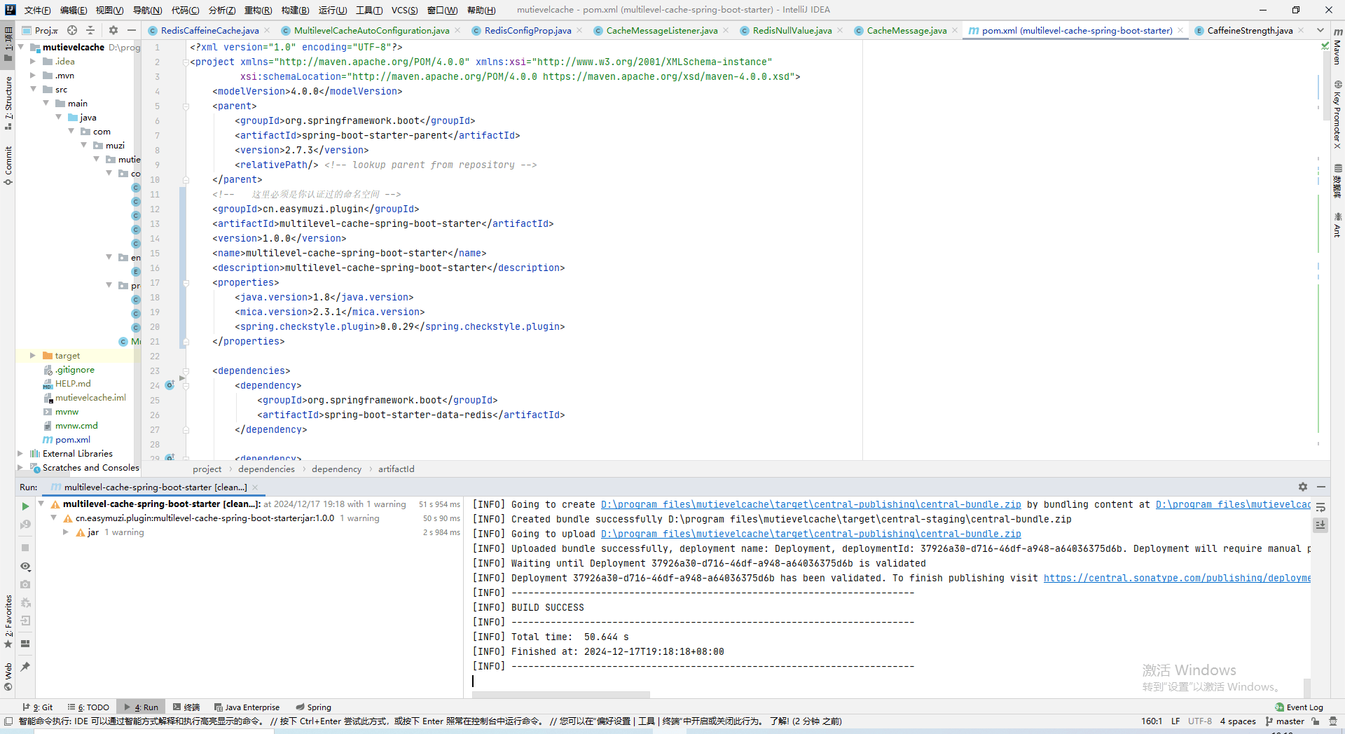Open Java Enterprise tool window
Image resolution: width=1345 pixels, height=734 pixels.
247,707
